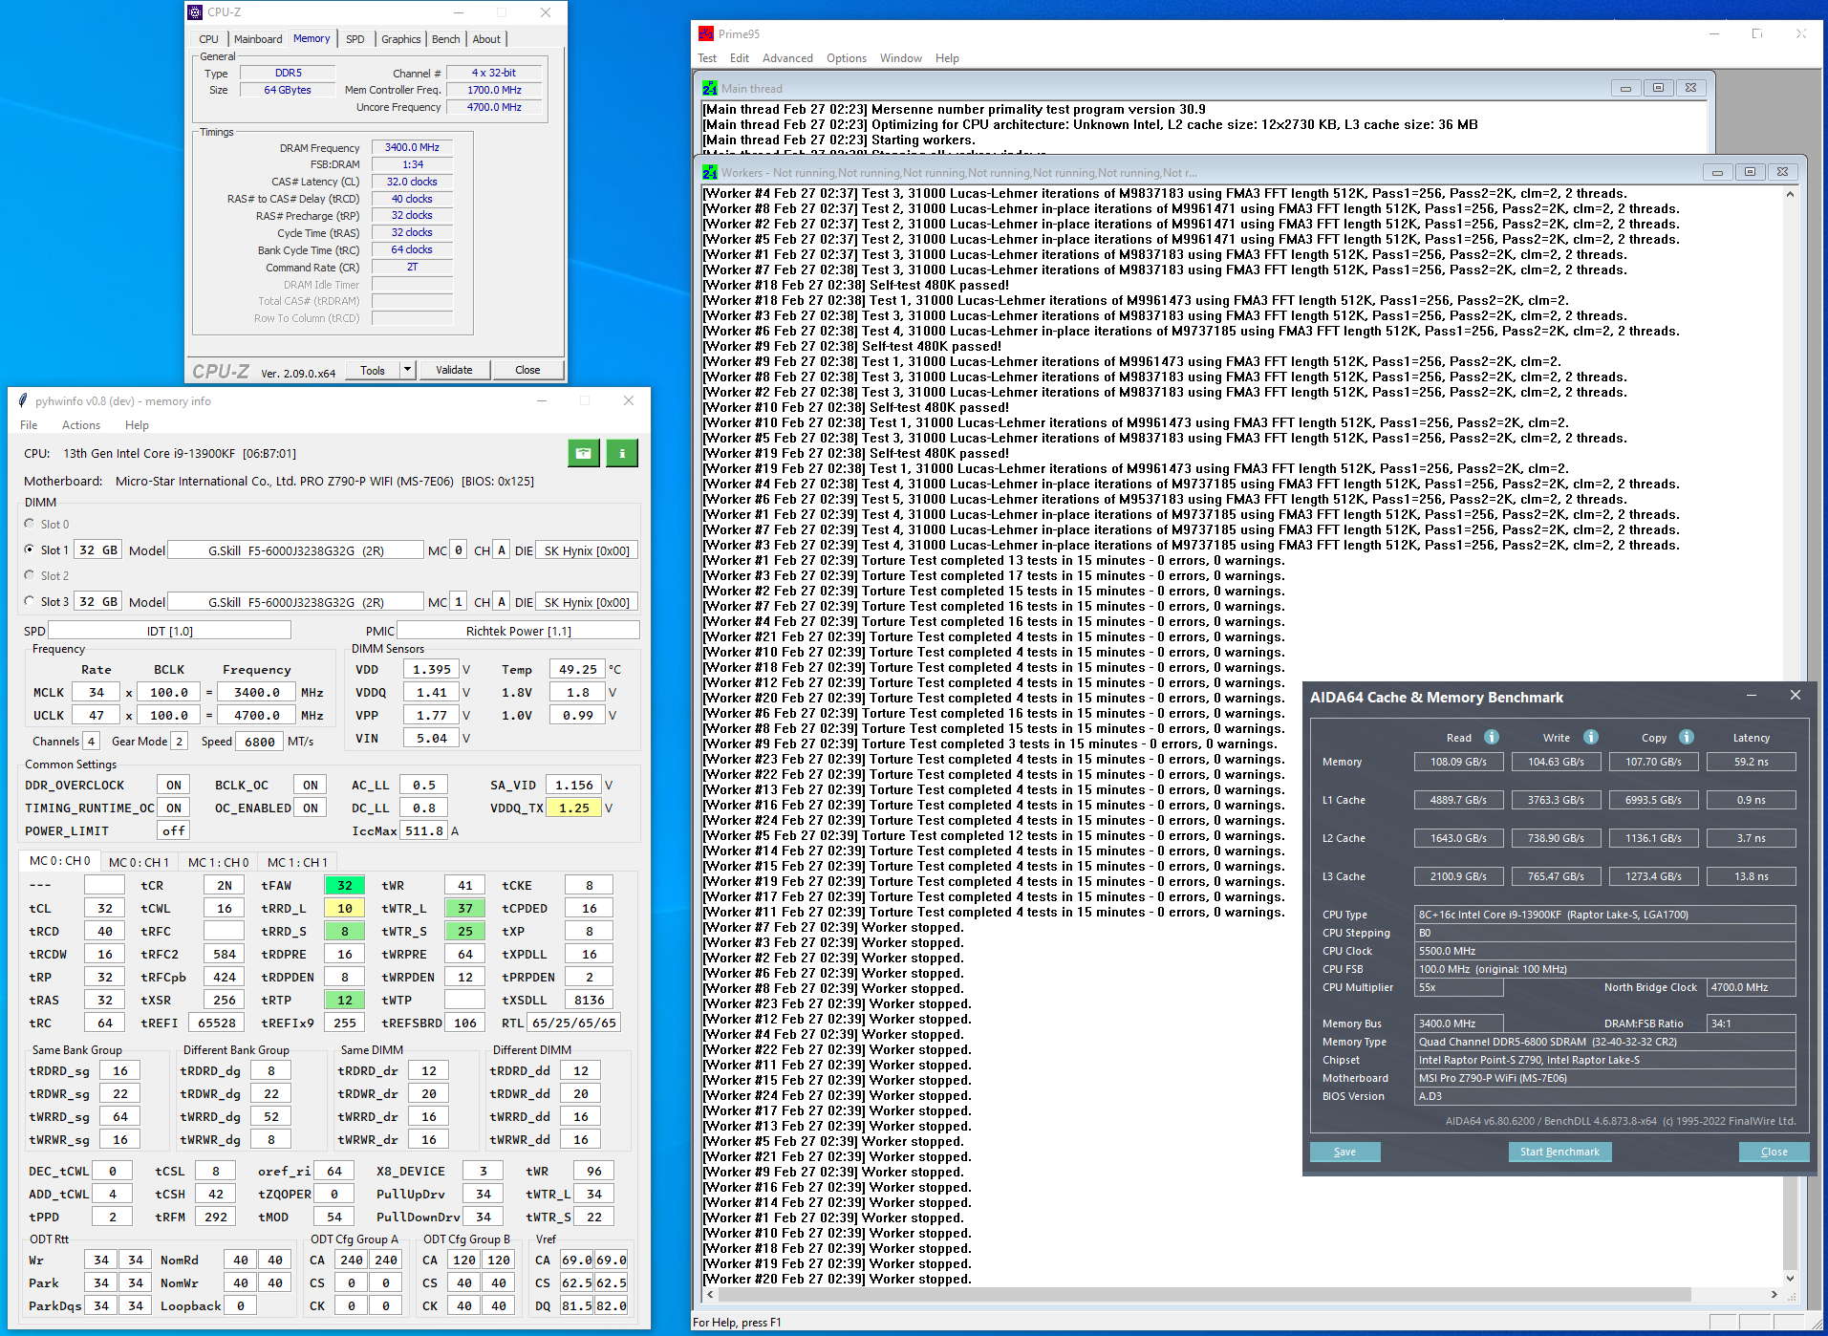The height and width of the screenshot is (1336, 1828).
Task: Select the Slot 3 DIMM radio button
Action: 30,602
